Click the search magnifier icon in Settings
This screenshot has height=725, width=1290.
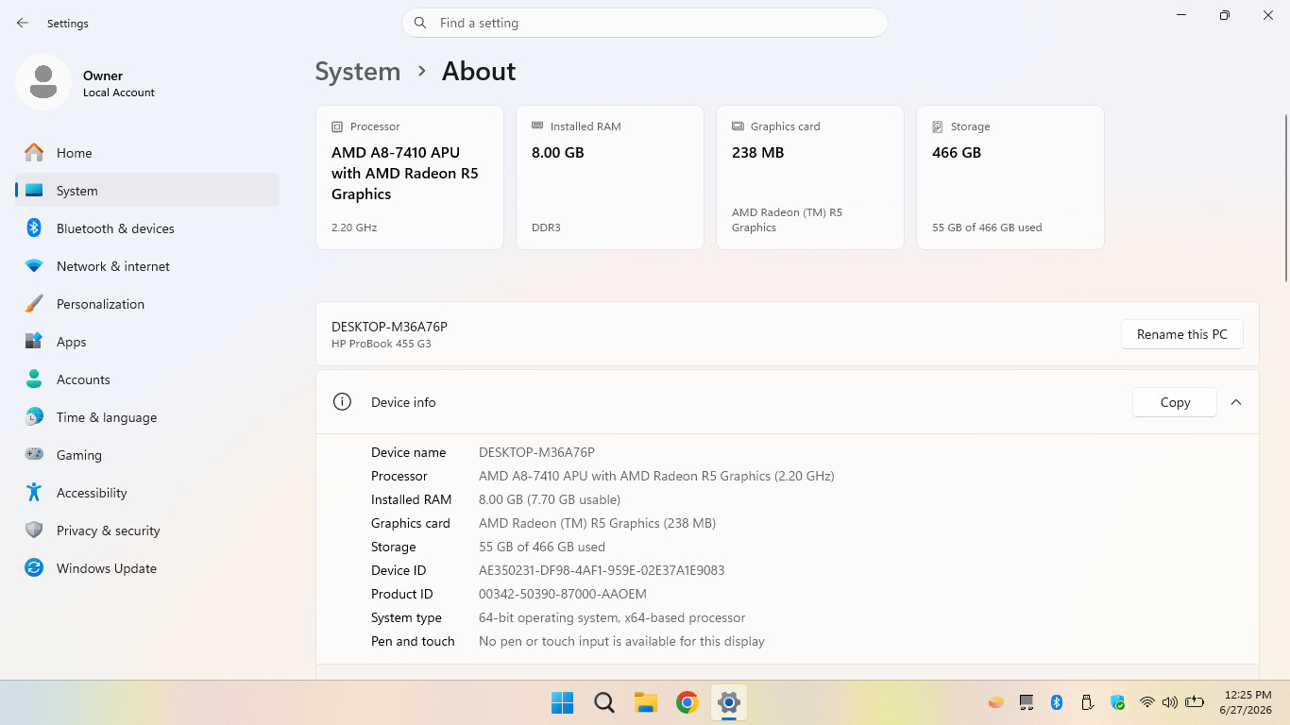(420, 23)
